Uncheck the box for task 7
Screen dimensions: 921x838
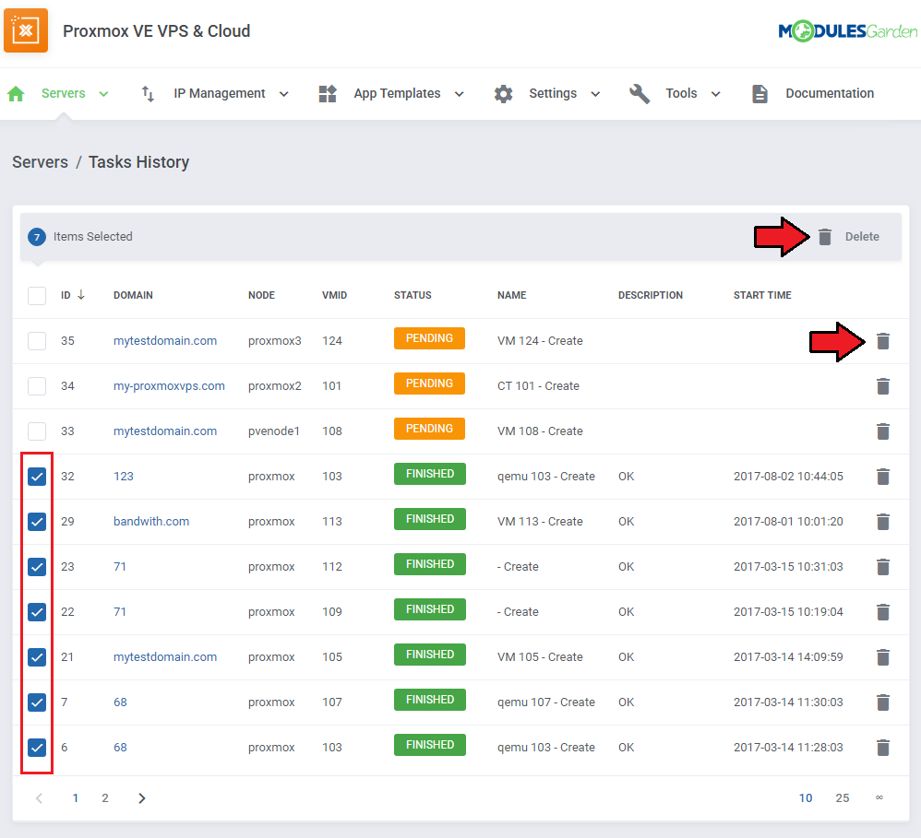pyautogui.click(x=37, y=702)
